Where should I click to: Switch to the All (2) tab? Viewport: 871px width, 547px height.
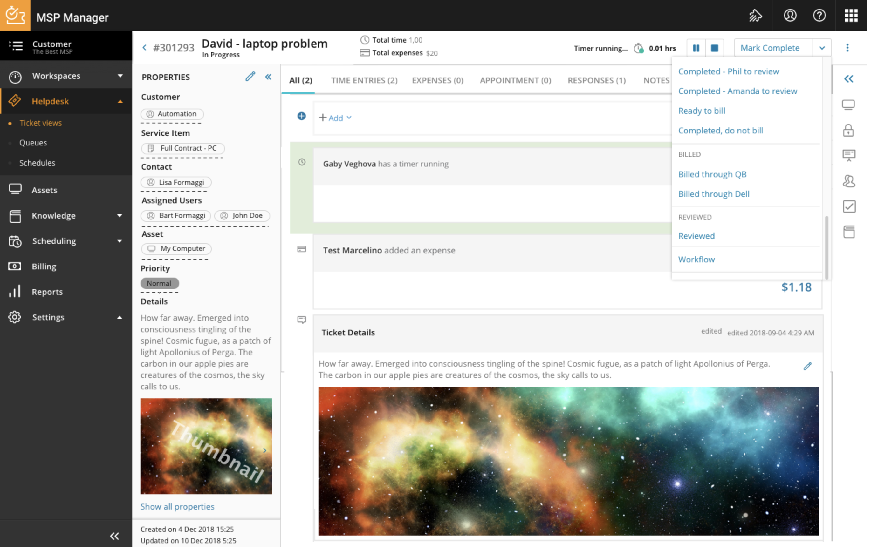(x=301, y=80)
